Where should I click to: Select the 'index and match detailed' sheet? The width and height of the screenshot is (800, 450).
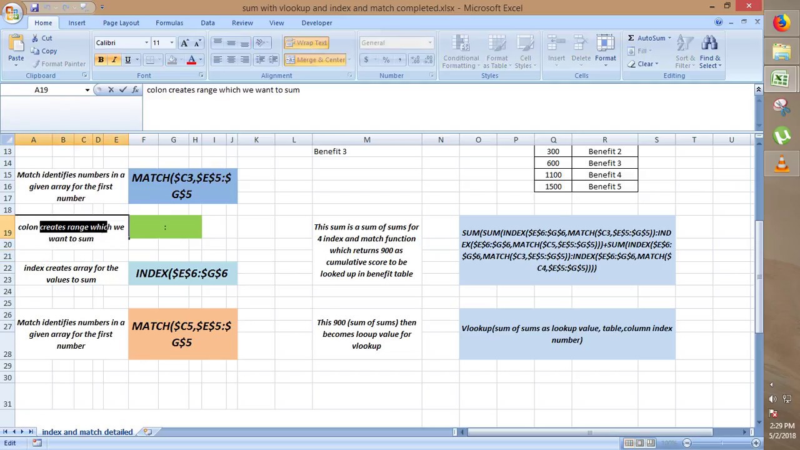(x=87, y=432)
